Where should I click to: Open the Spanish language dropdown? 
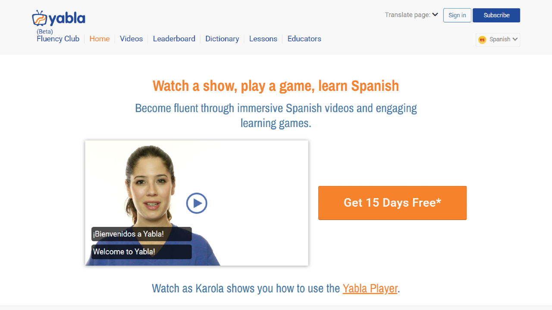point(498,40)
